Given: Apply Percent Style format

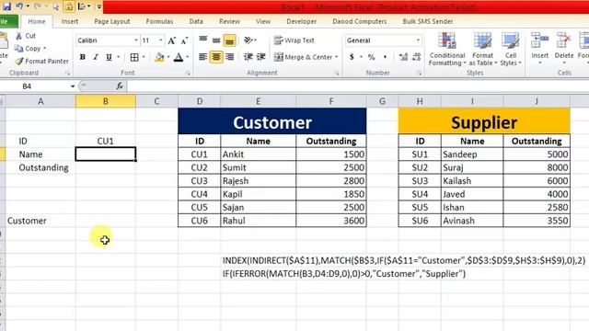Looking at the screenshot, I should pos(372,57).
